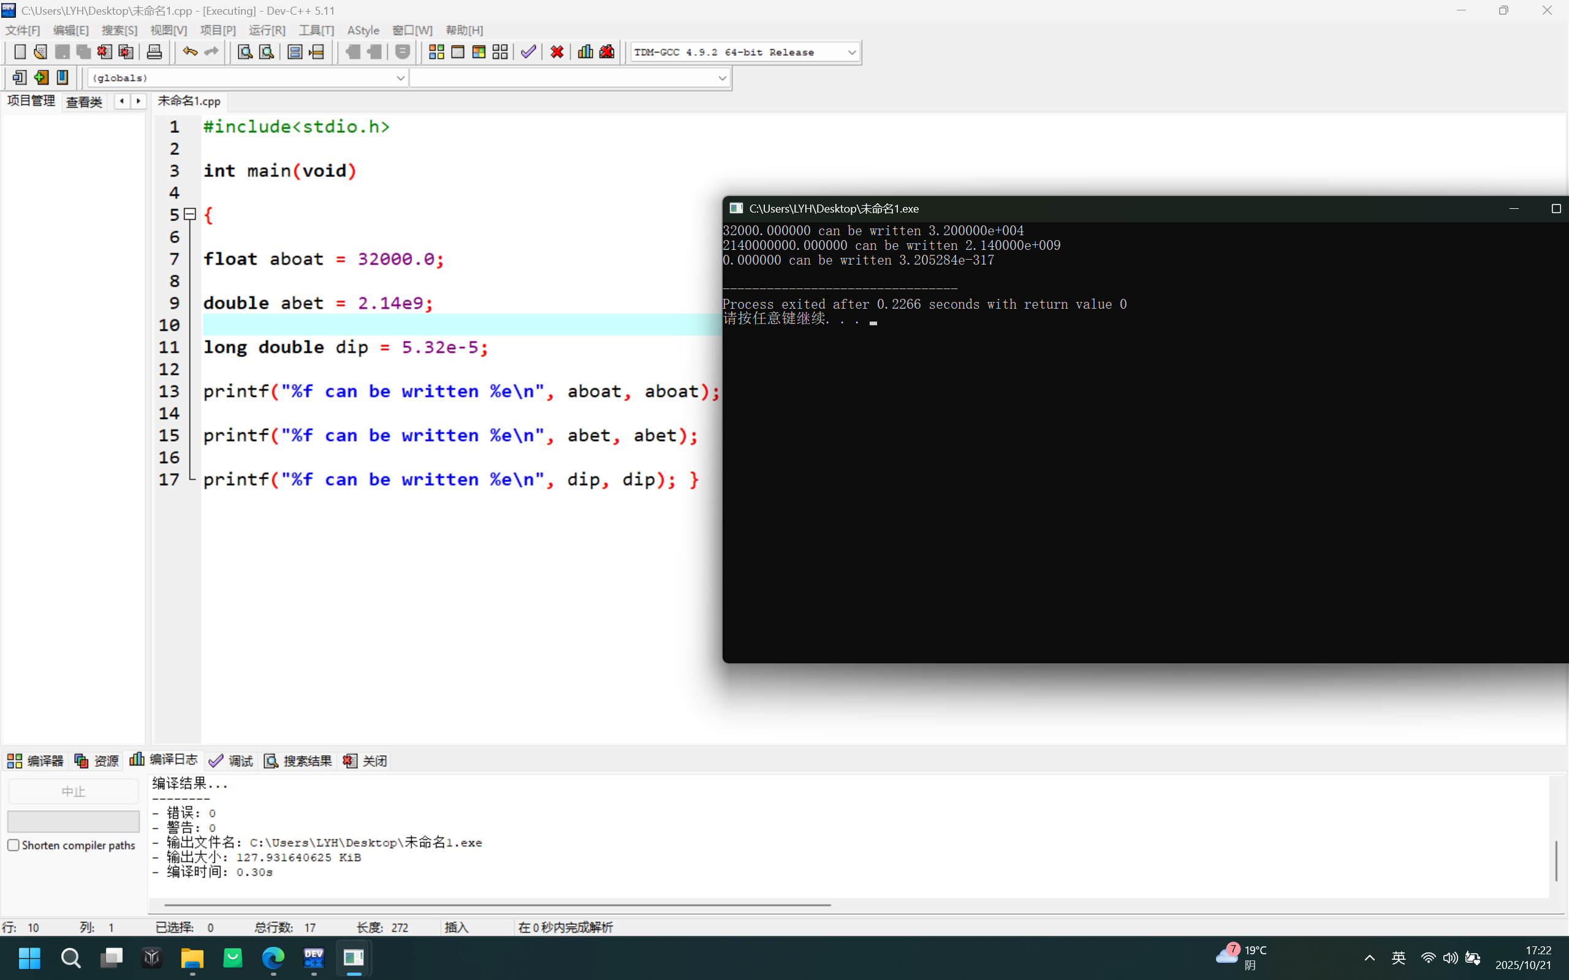
Task: Click the profile analysis bar chart icon
Action: tap(585, 52)
